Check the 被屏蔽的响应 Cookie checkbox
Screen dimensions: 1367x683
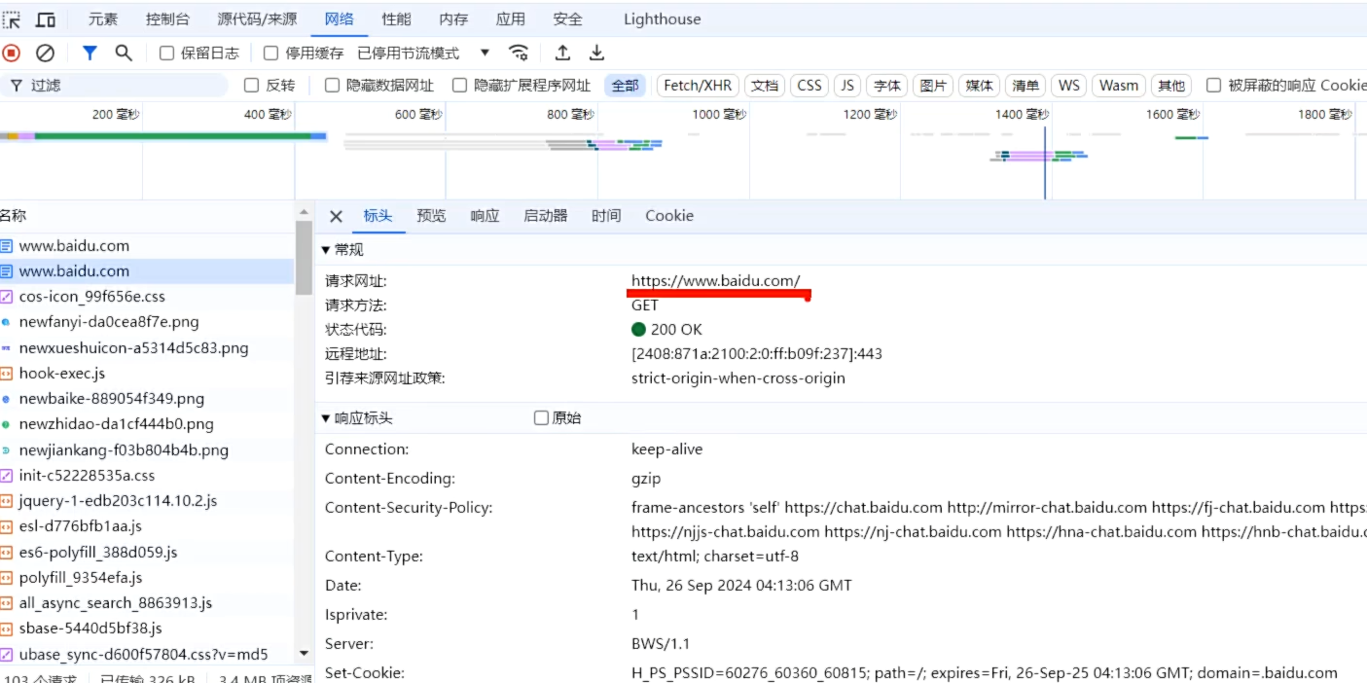click(1213, 86)
